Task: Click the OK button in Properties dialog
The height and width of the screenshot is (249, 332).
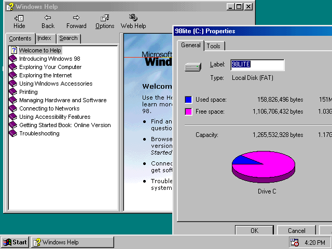Action: coord(254,230)
